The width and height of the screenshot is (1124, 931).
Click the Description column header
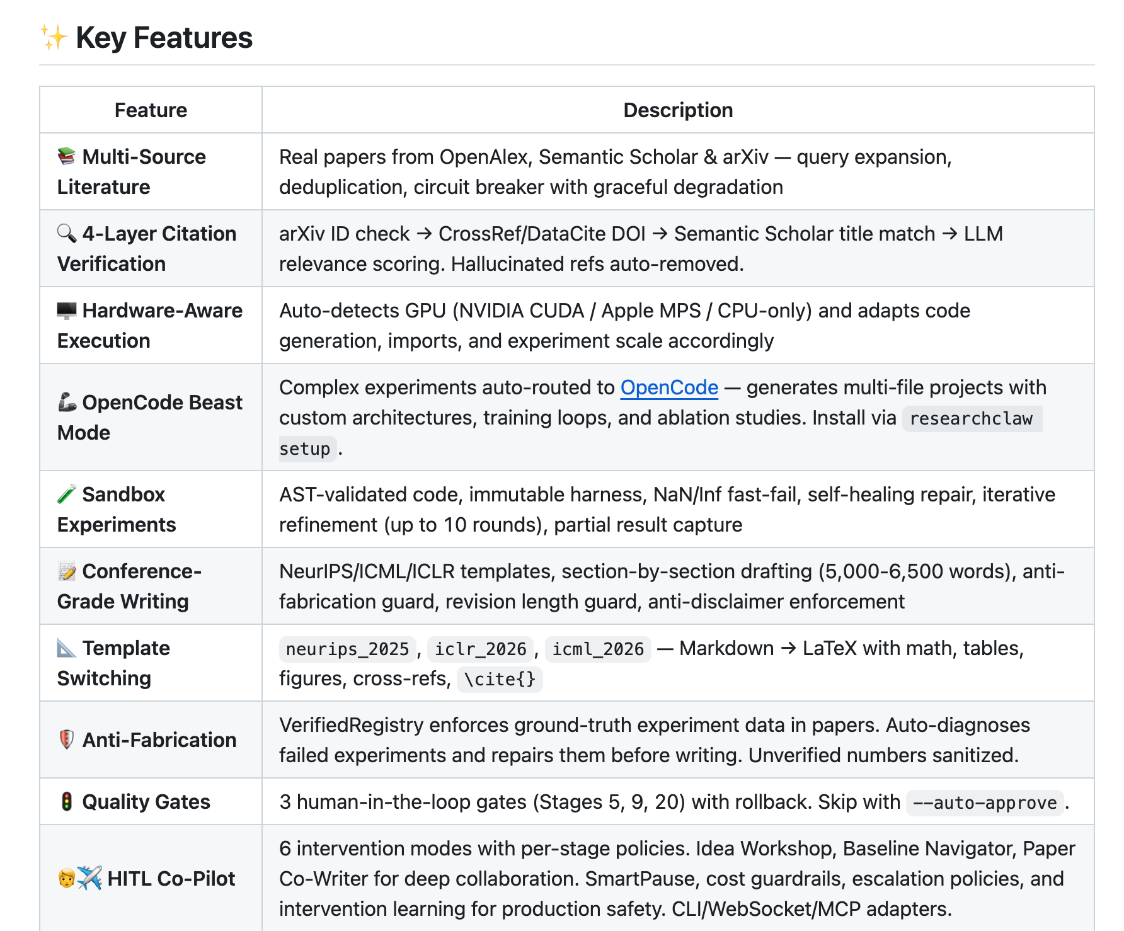pyautogui.click(x=678, y=110)
